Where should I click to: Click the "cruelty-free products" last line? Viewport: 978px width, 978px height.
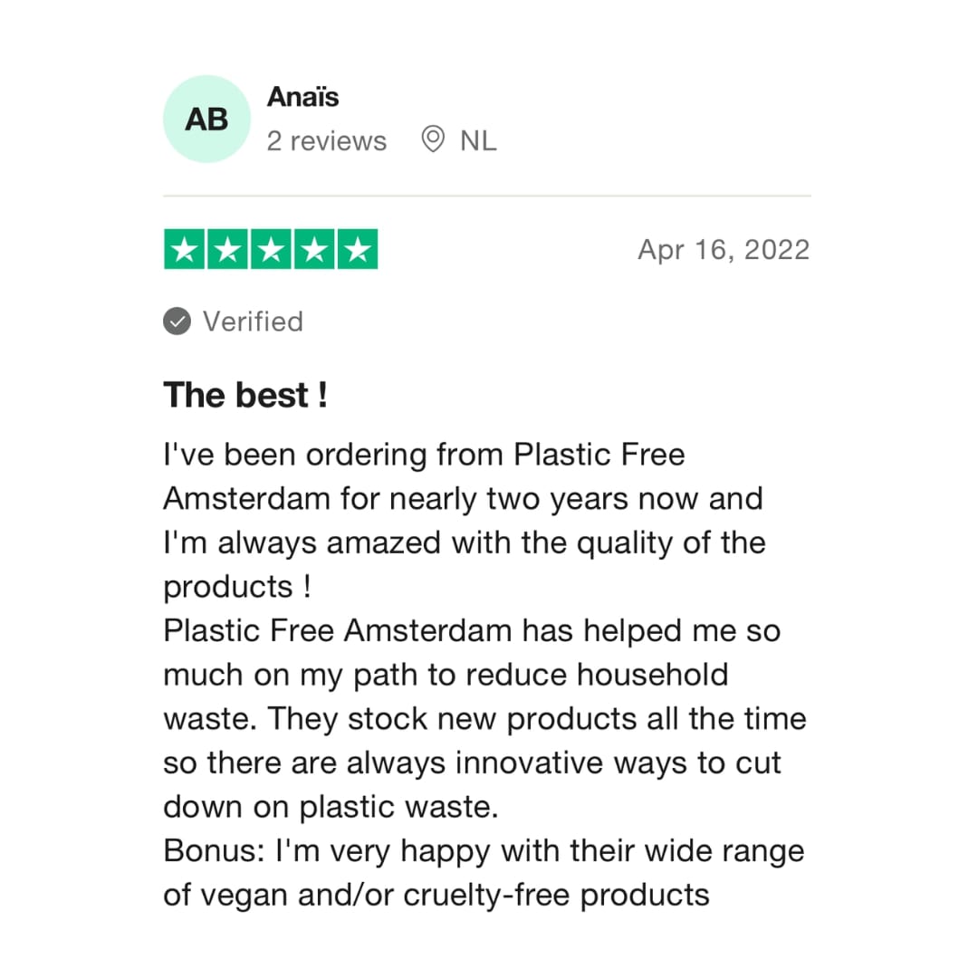point(436,896)
